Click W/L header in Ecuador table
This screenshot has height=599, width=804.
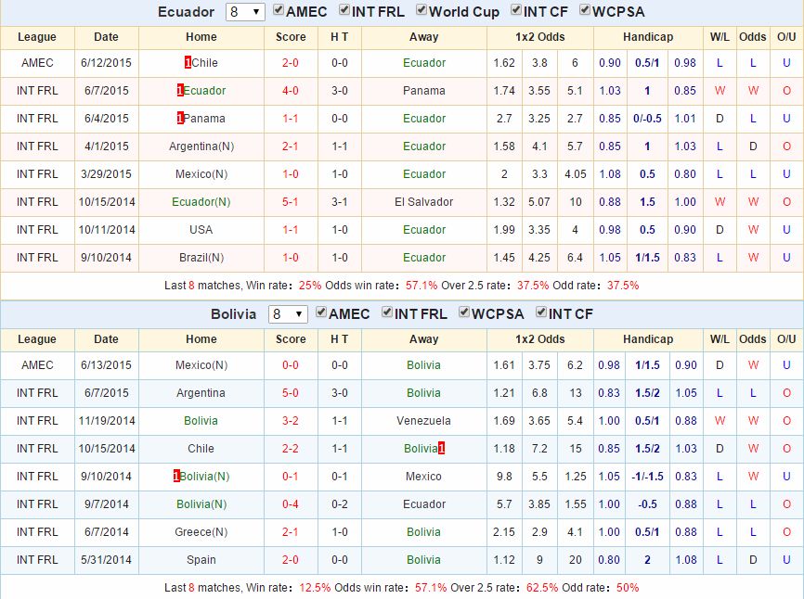pos(720,37)
